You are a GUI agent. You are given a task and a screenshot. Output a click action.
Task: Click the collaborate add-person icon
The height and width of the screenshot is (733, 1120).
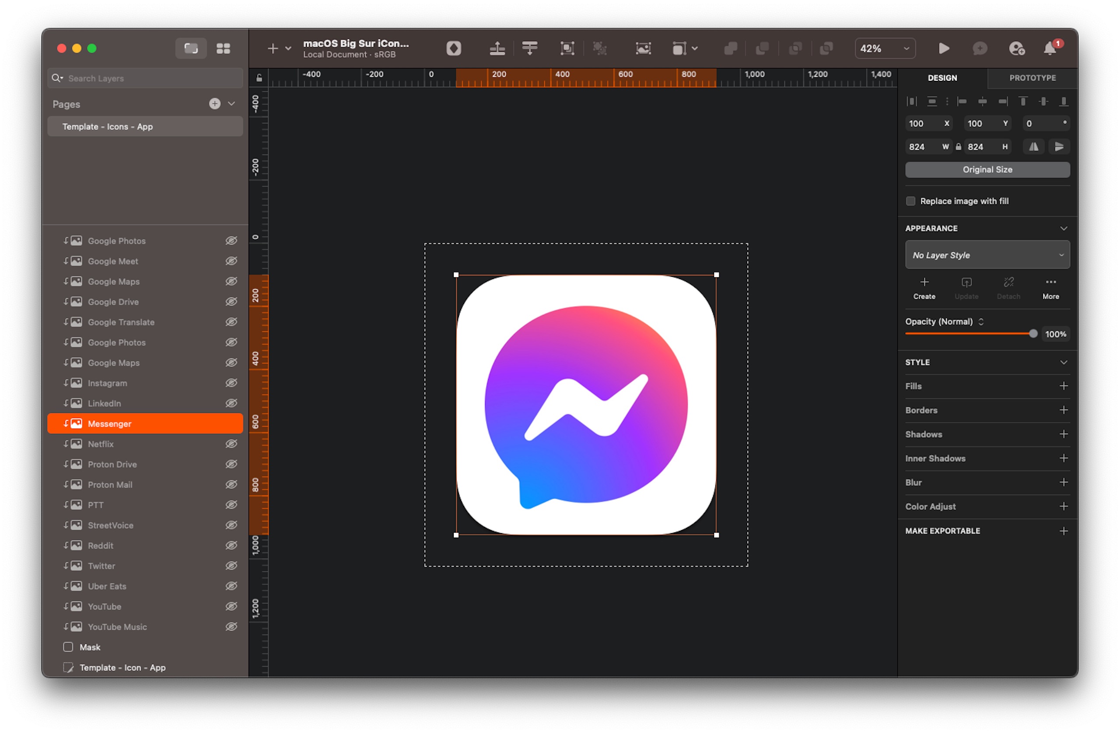point(1016,49)
